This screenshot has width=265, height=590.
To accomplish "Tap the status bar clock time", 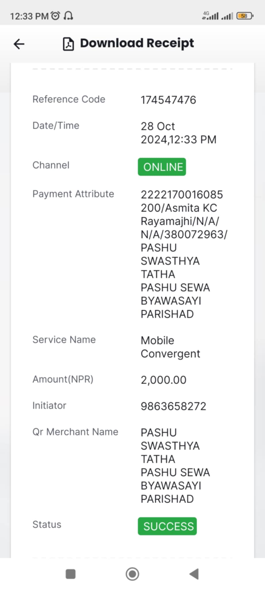I will (x=29, y=16).
